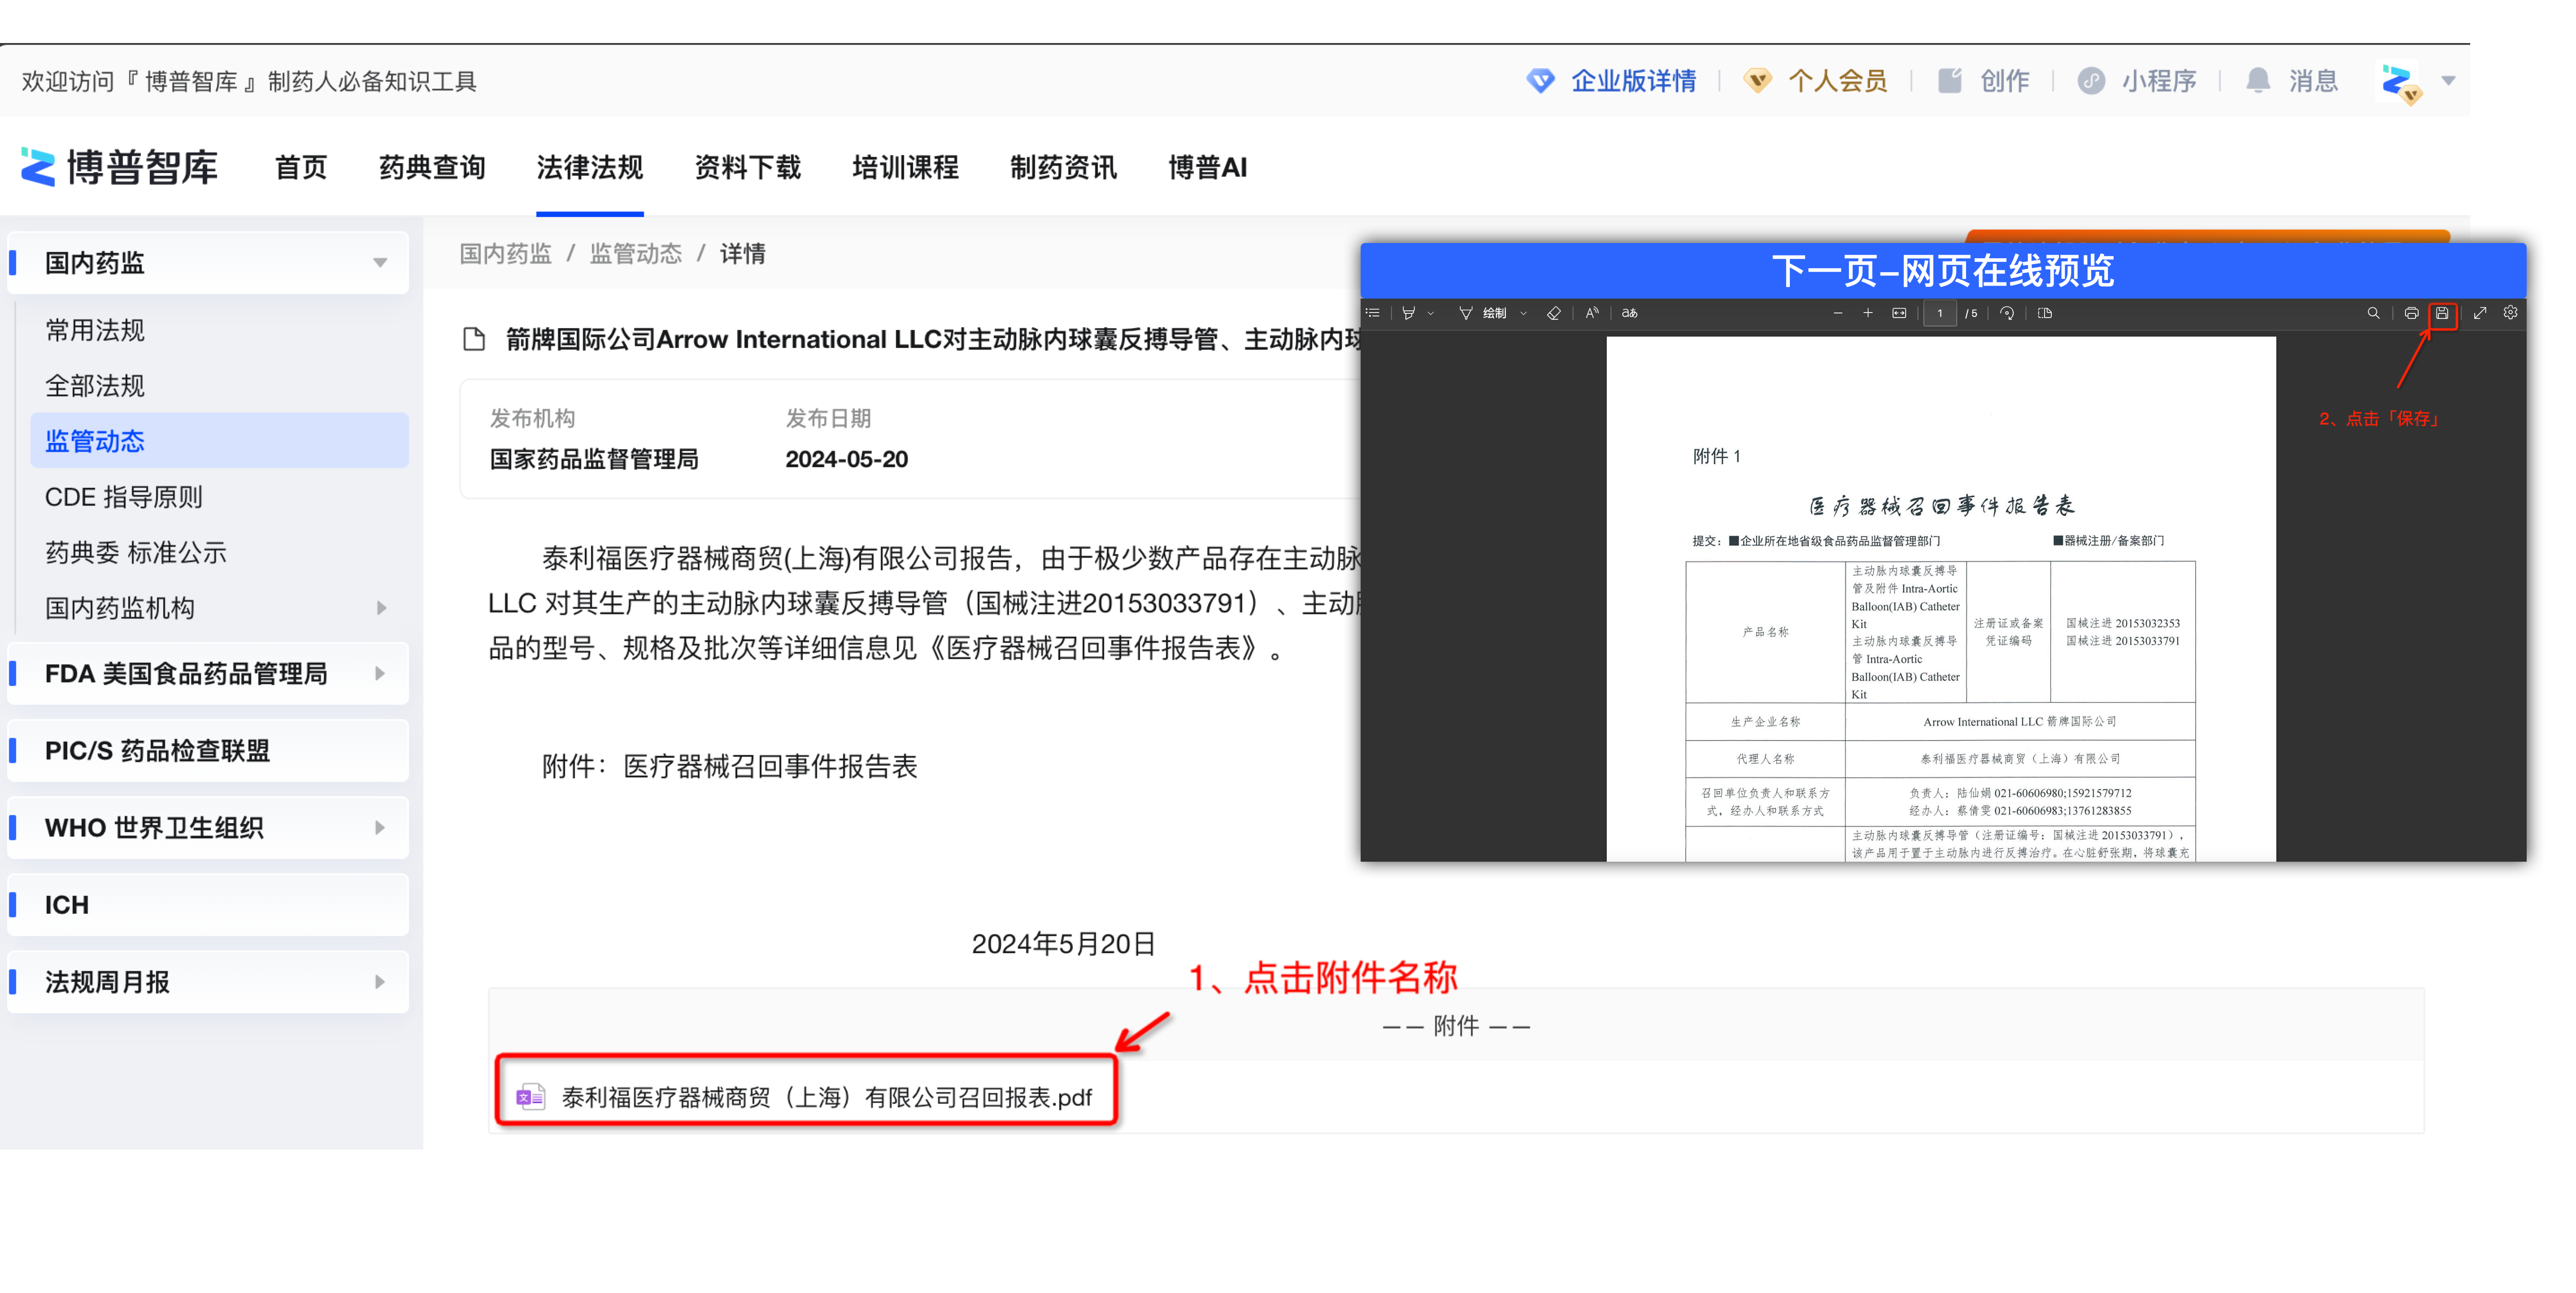Select the 绘制 draw tool
This screenshot has height=1293, width=2576.
pos(1483,313)
